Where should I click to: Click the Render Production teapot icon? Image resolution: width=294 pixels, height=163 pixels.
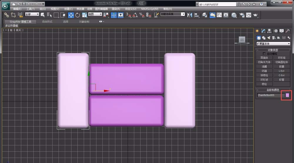tap(255, 15)
